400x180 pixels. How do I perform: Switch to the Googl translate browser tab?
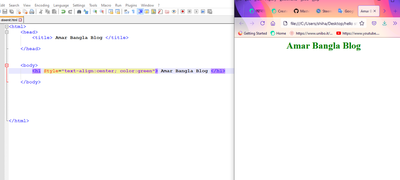(x=346, y=11)
